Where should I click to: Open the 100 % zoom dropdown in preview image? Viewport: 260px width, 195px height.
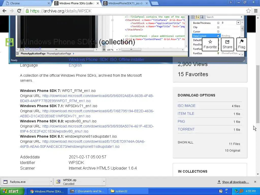pos(117,50)
